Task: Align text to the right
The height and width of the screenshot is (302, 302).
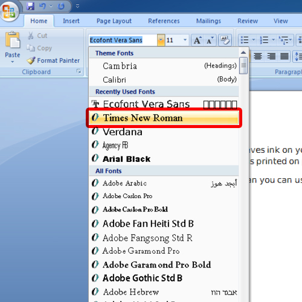Action: pos(271,56)
